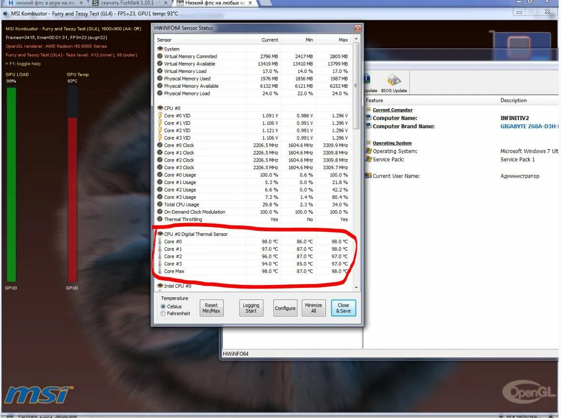Click scroll down arrow in sensor list
Screen dimensions: 561x418
coord(356,287)
